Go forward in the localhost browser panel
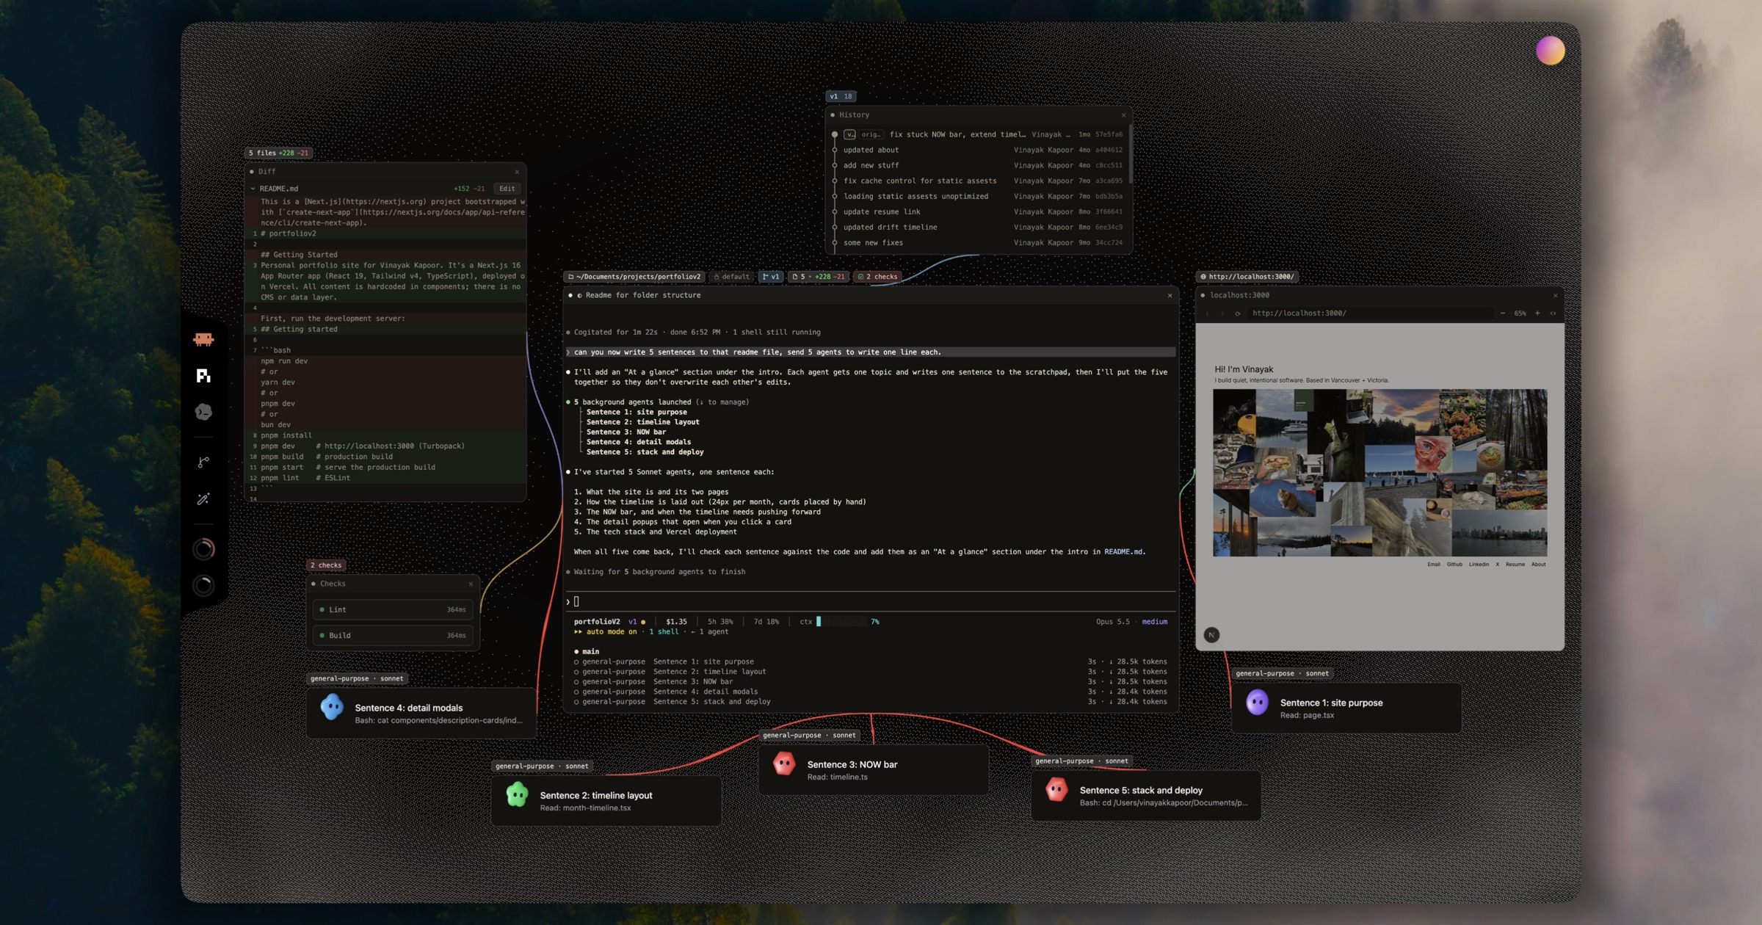1762x925 pixels. pos(1222,313)
